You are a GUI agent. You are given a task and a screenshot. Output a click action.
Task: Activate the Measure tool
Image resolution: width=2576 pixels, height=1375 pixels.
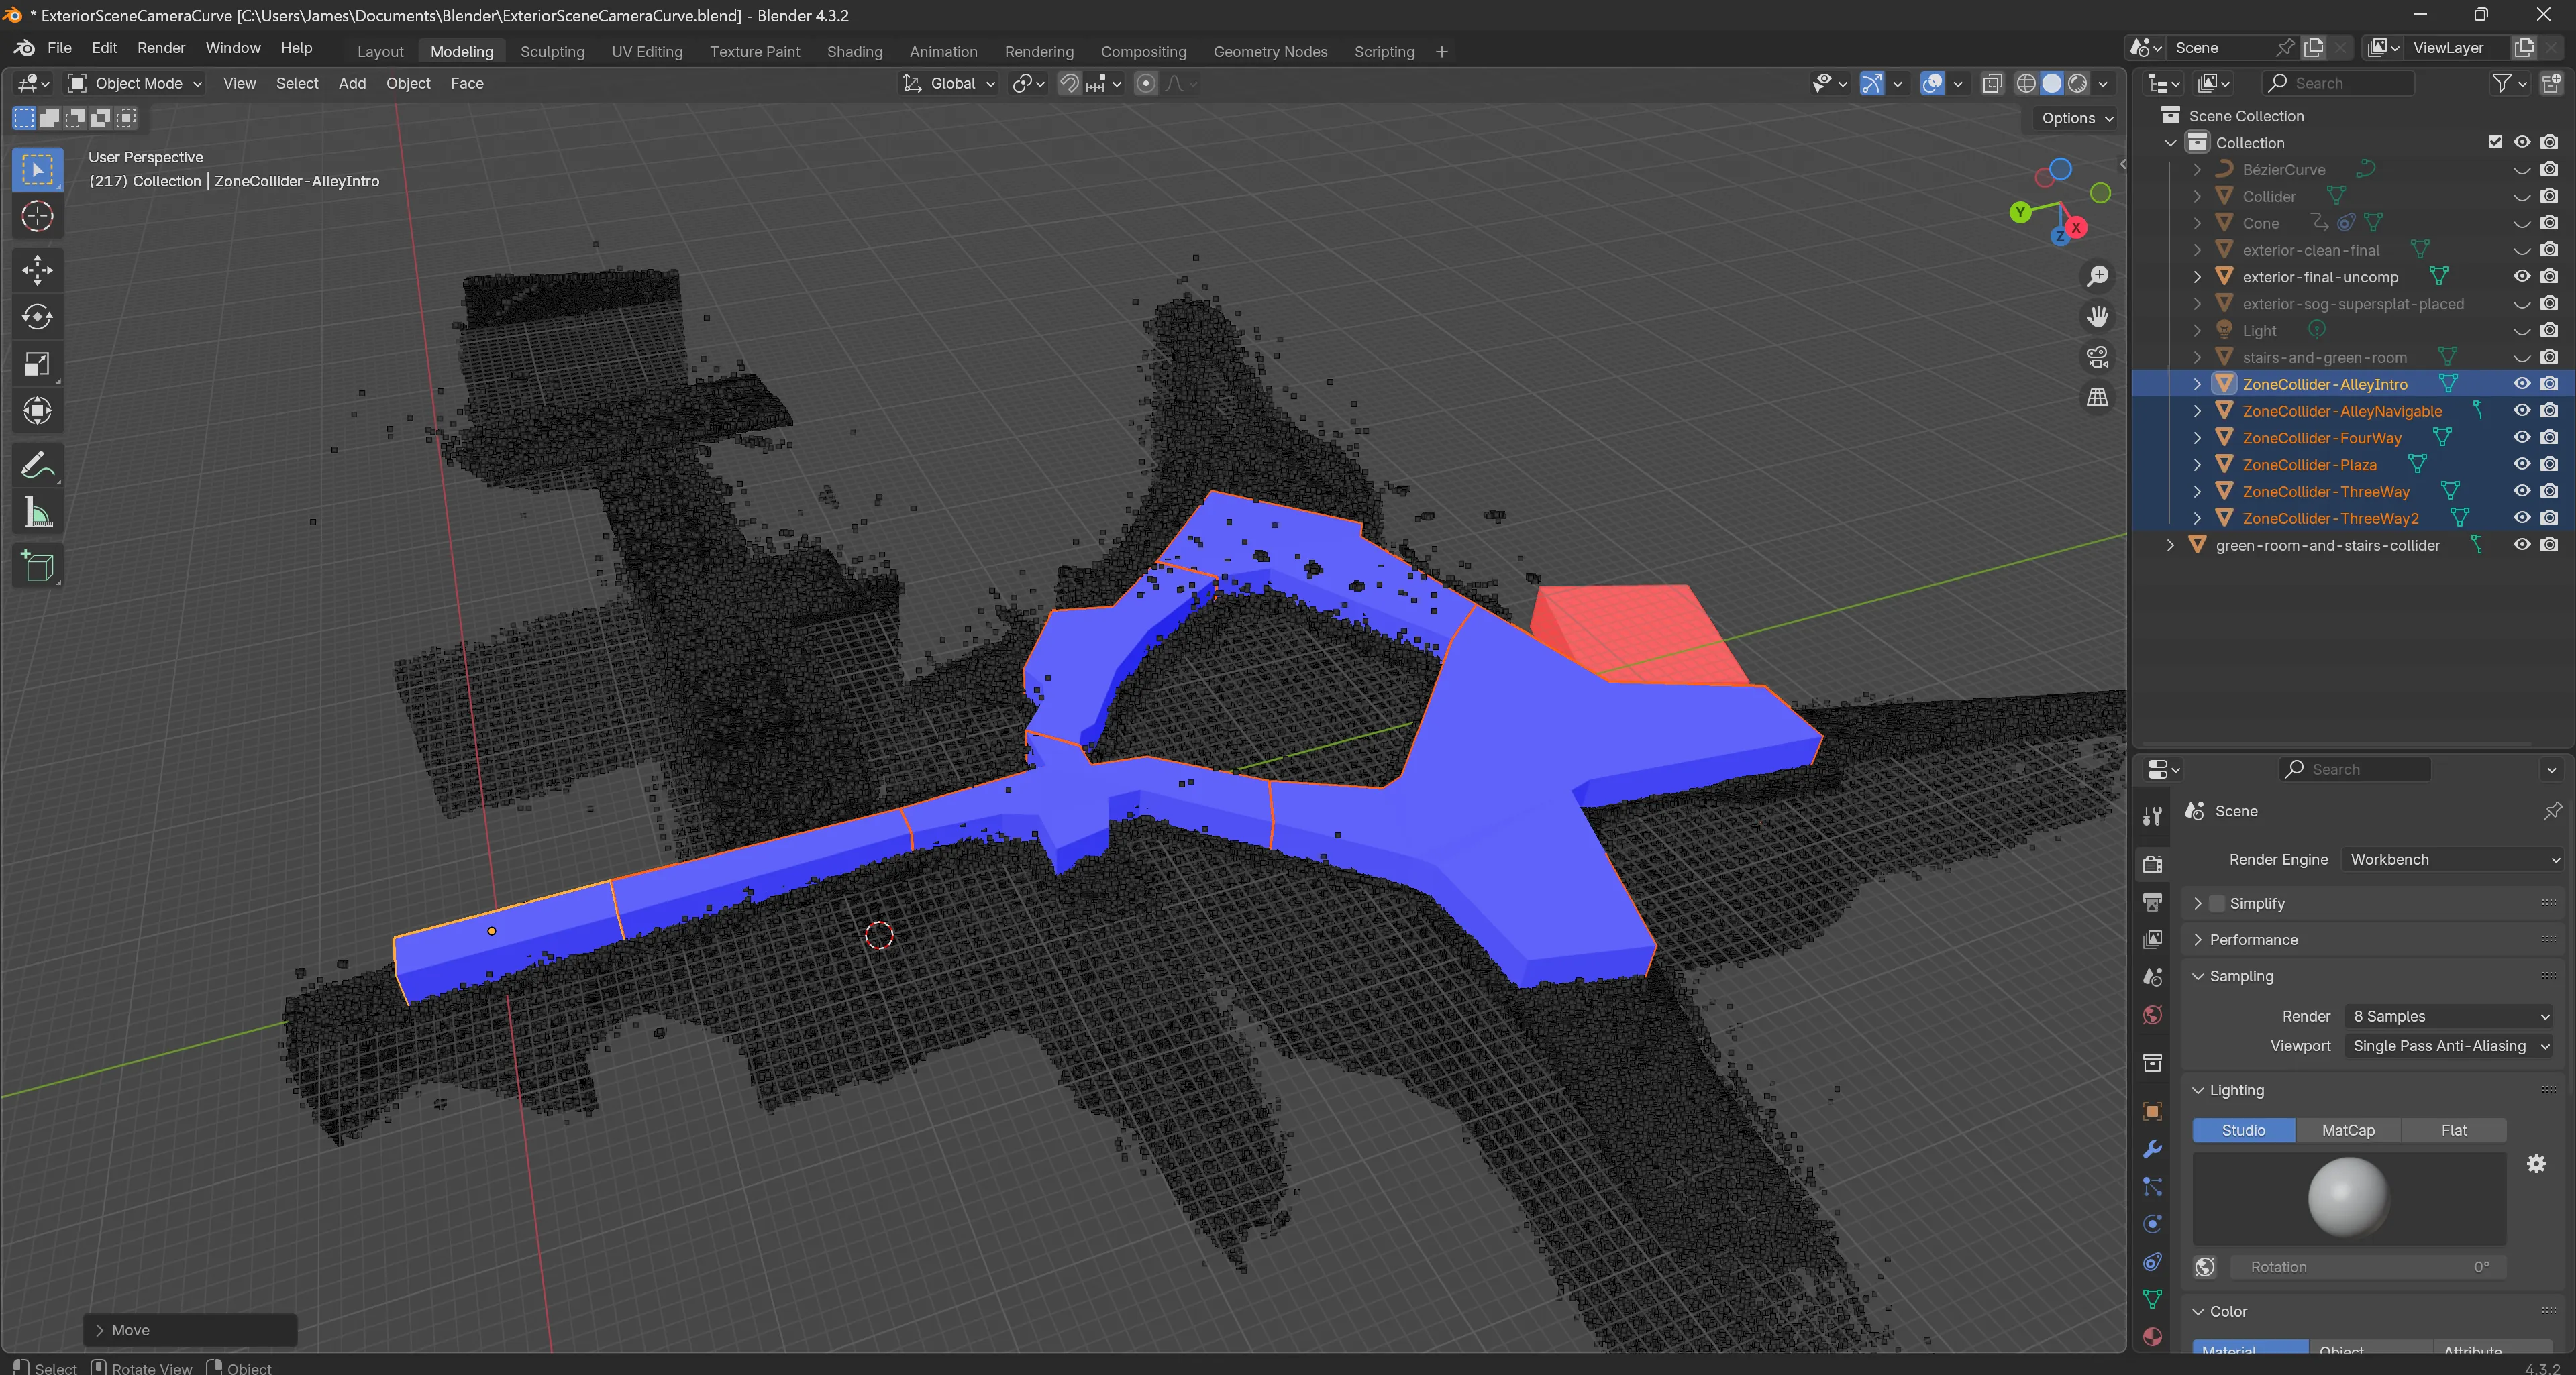(37, 514)
